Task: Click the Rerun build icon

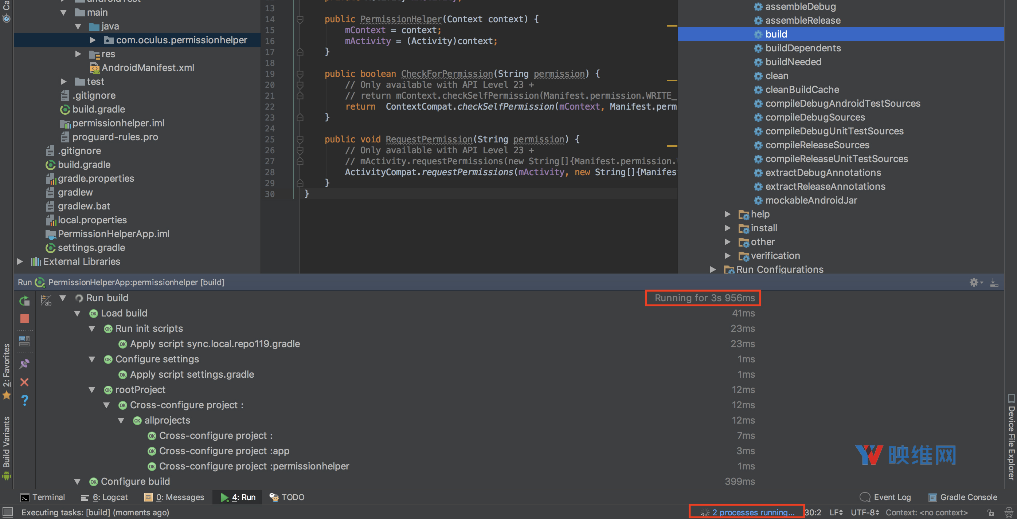Action: click(24, 301)
